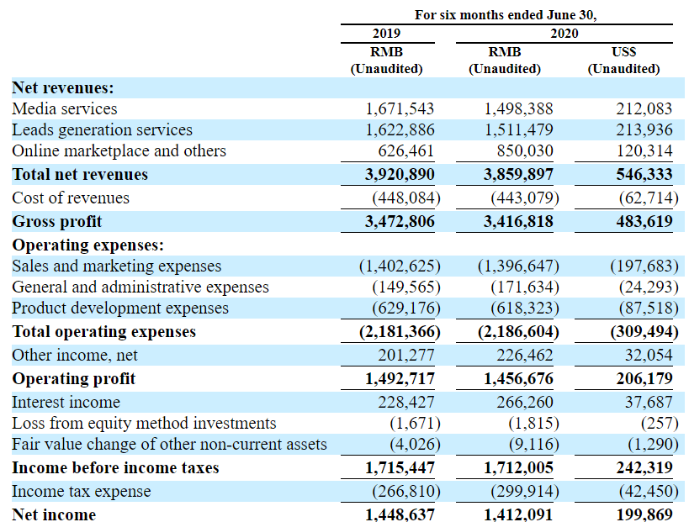The width and height of the screenshot is (689, 522).
Task: Click Total operating expenses 2020 value (2,186,604)
Action: click(x=518, y=332)
